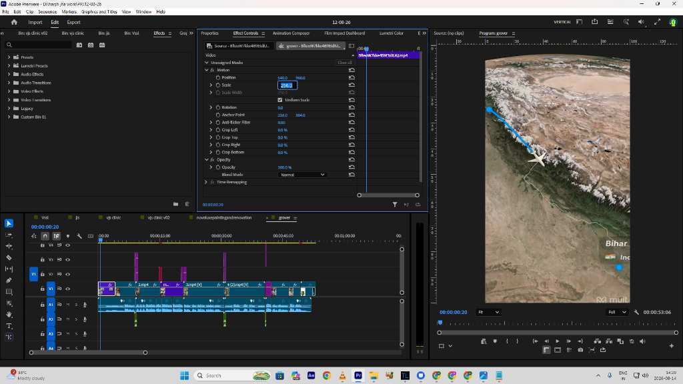Screen dimensions: 683x384
Task: Expand the Lumetri Presets folder
Action: click(9, 66)
